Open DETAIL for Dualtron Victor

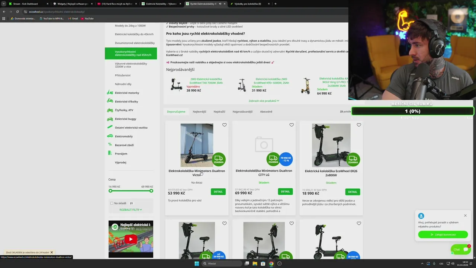(218, 192)
